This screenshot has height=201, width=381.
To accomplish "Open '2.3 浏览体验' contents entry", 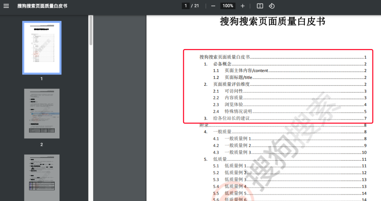I will point(290,105).
